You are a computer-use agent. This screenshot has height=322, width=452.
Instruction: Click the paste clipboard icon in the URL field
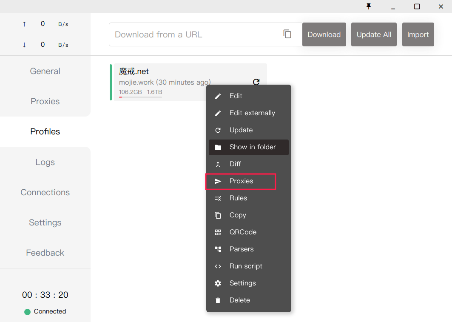coord(287,34)
